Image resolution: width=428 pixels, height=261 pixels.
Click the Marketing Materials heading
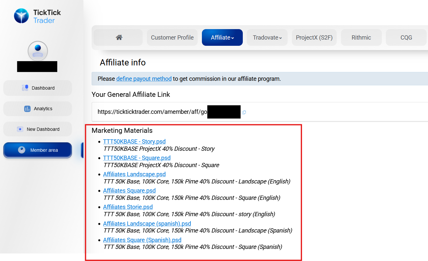pyautogui.click(x=122, y=130)
